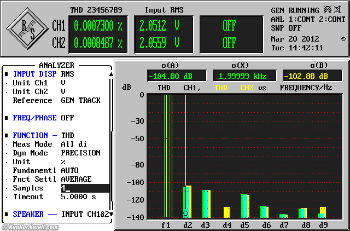Click the Input RMS heading

(164, 10)
